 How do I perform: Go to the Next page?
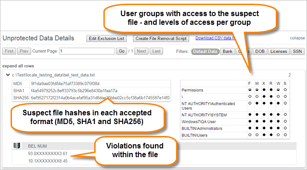click(142, 51)
